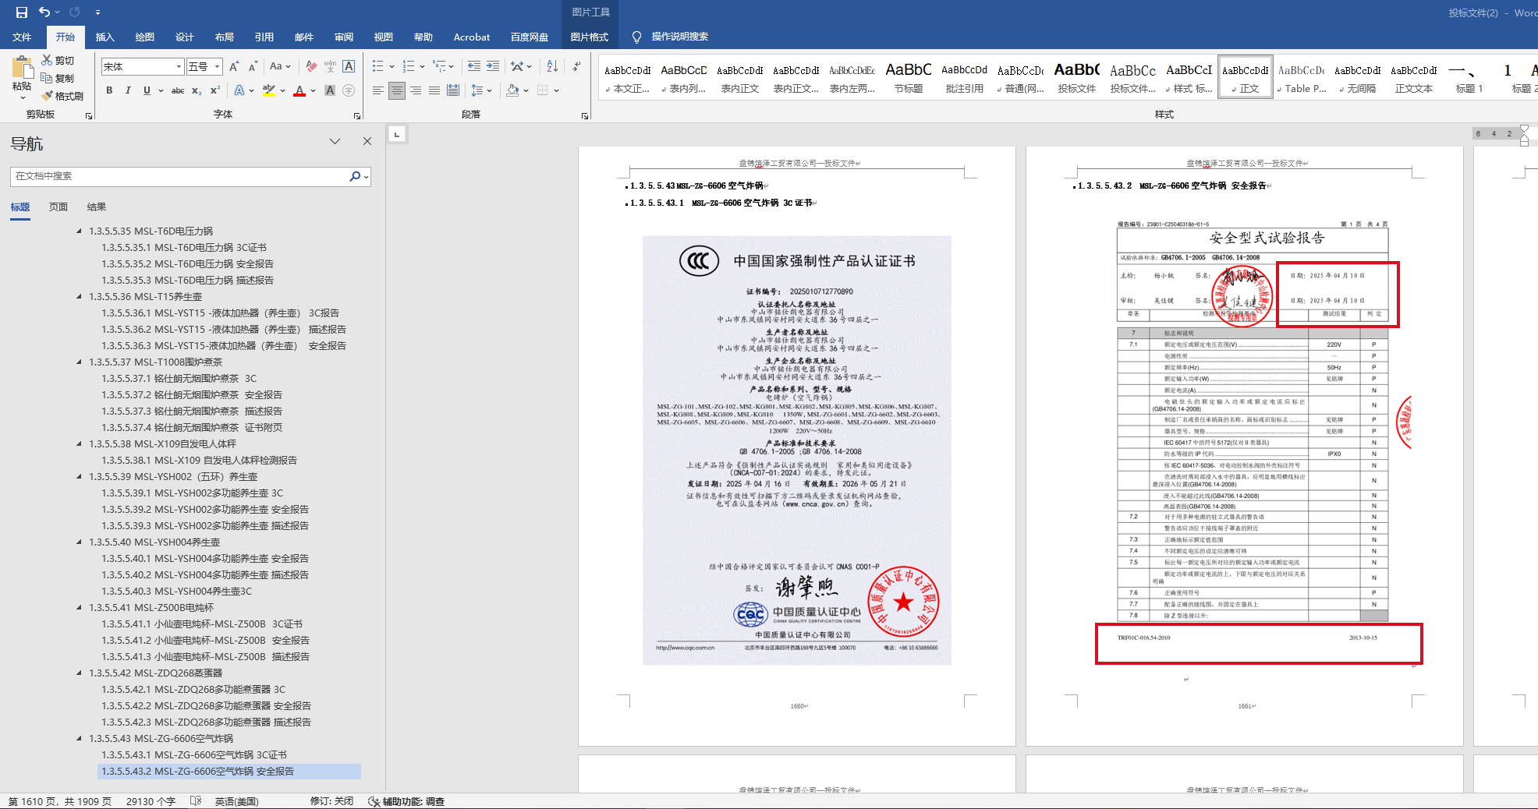This screenshot has height=809, width=1538.
Task: Open the Change Case (Aa) dropdown
Action: 280,67
